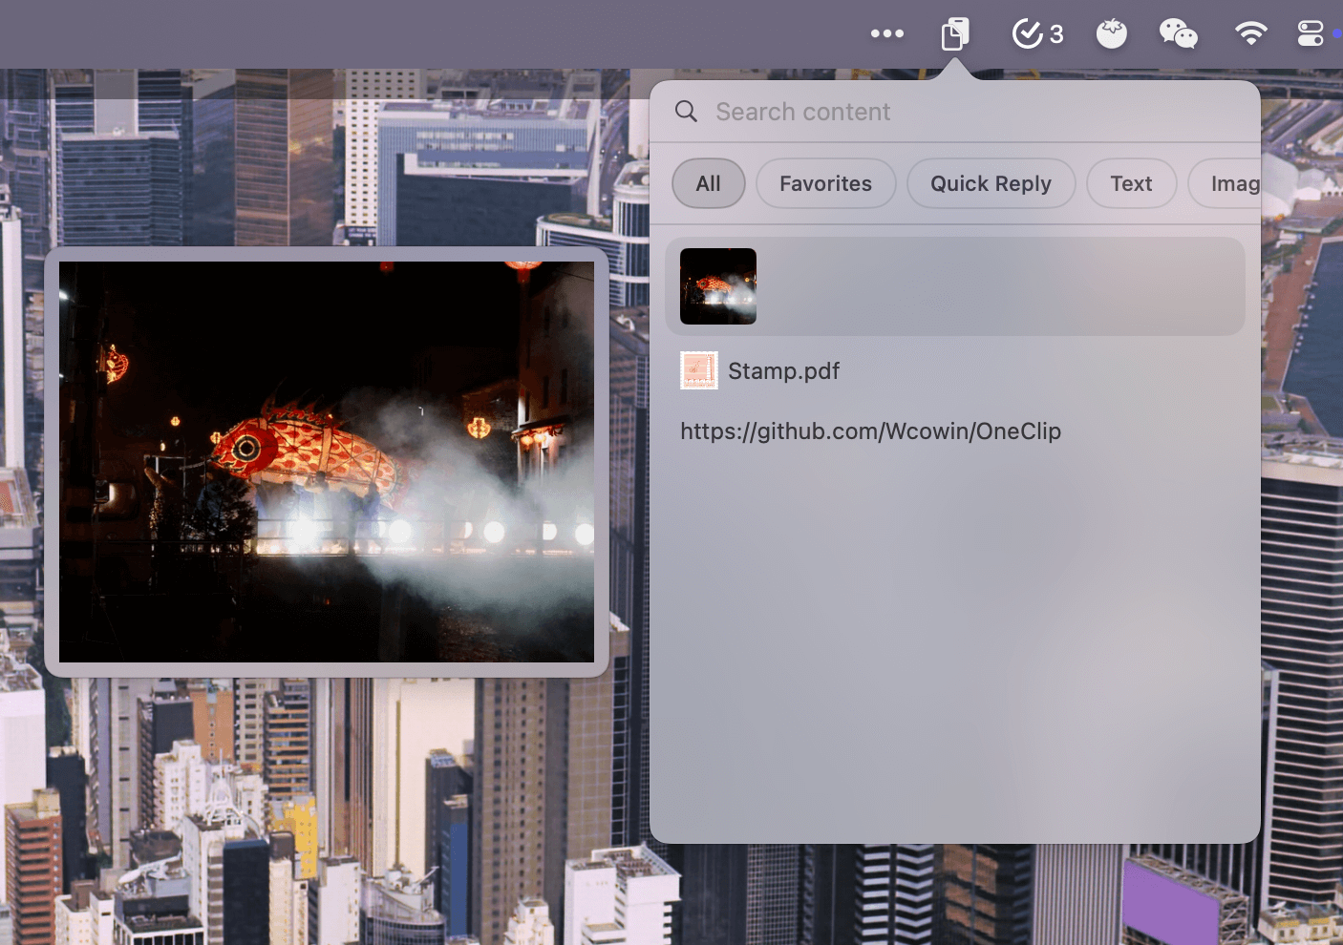
Task: Focus the Search content field
Action: click(x=955, y=112)
